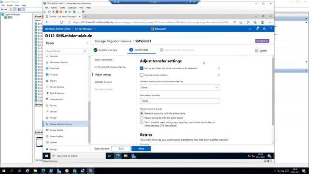This screenshot has height=174, width=309.
Task: Refresh the browser page
Action: (x=61, y=22)
